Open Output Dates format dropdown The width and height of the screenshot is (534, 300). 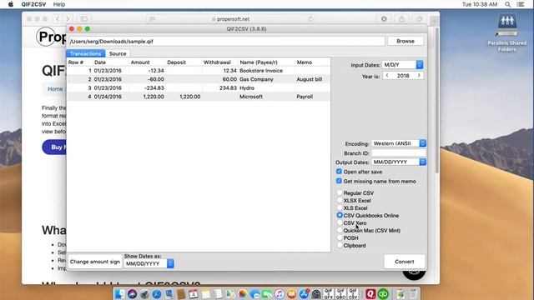tap(399, 162)
